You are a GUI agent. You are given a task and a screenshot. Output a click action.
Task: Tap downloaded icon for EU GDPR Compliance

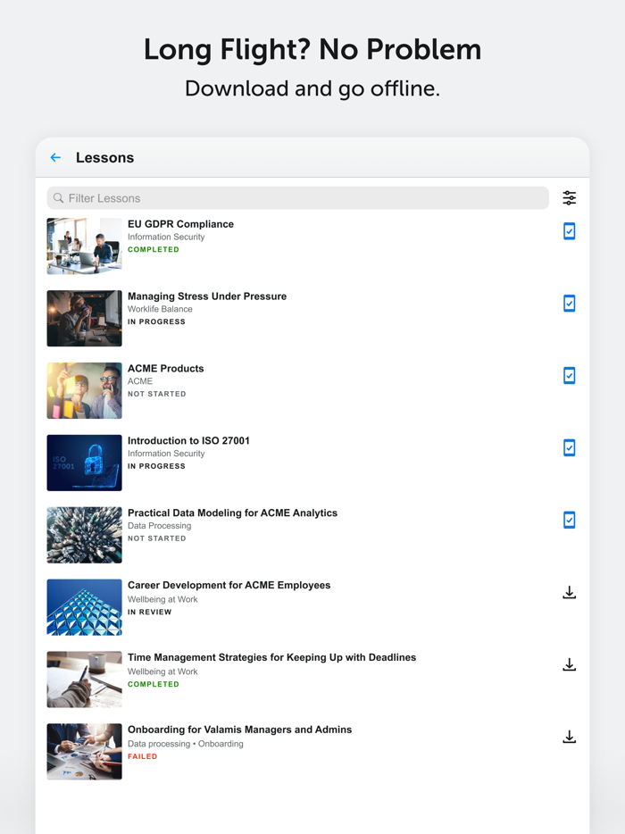569,231
